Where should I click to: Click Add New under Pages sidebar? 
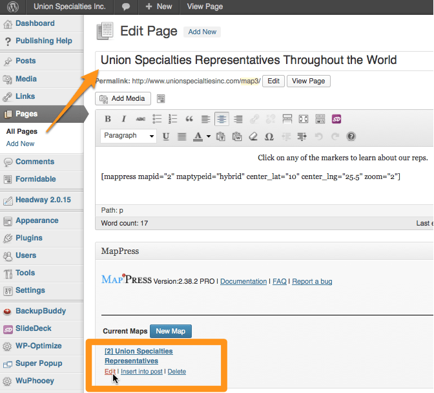[x=20, y=143]
